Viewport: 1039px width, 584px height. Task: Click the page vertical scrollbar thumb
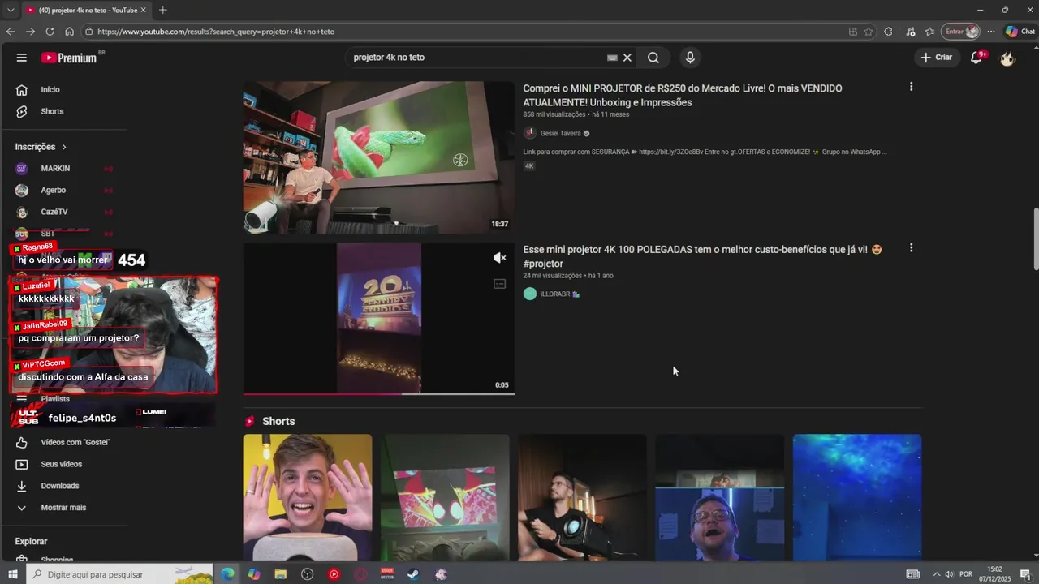[1035, 239]
